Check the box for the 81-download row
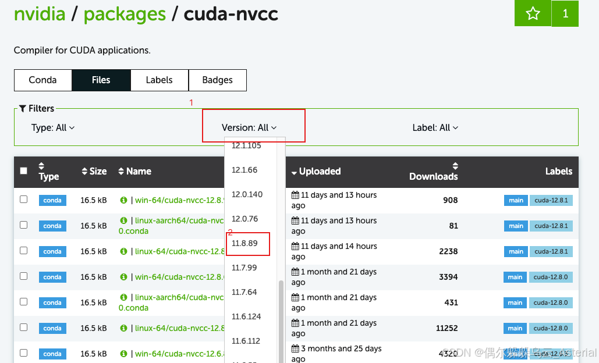 coord(24,225)
